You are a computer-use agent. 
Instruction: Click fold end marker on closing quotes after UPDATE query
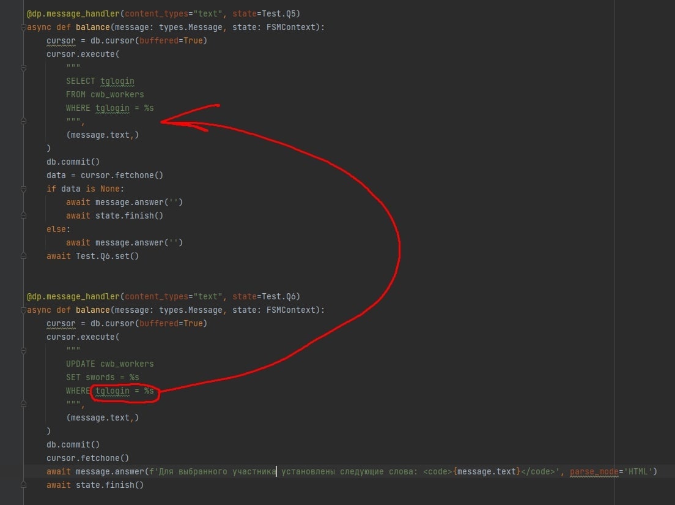pos(23,404)
